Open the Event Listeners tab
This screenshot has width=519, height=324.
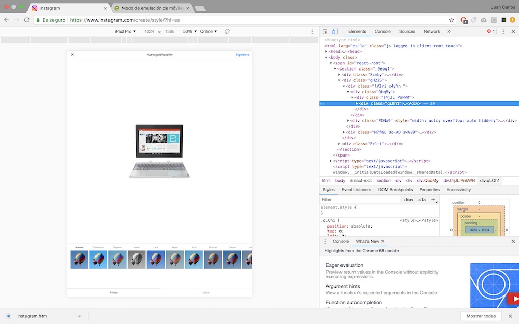point(356,190)
